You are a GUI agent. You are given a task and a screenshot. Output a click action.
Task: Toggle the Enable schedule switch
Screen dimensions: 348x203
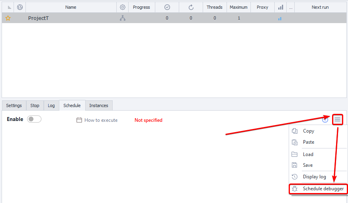34,119
